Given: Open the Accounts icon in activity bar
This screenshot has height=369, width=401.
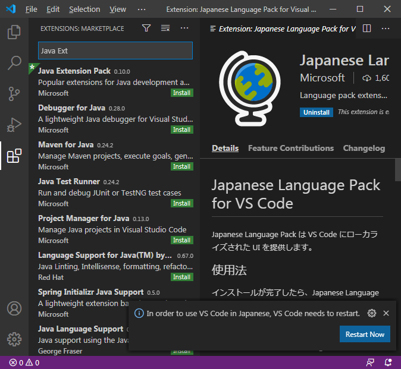Looking at the screenshot, I should [14, 308].
